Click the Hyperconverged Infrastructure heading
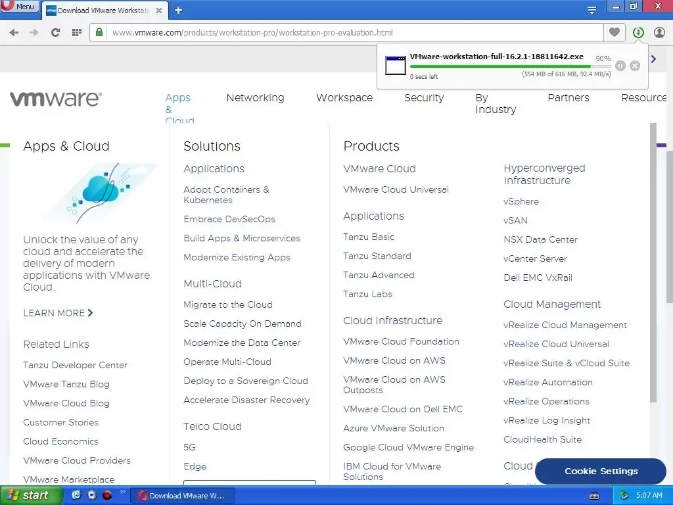The height and width of the screenshot is (505, 673). tap(544, 174)
